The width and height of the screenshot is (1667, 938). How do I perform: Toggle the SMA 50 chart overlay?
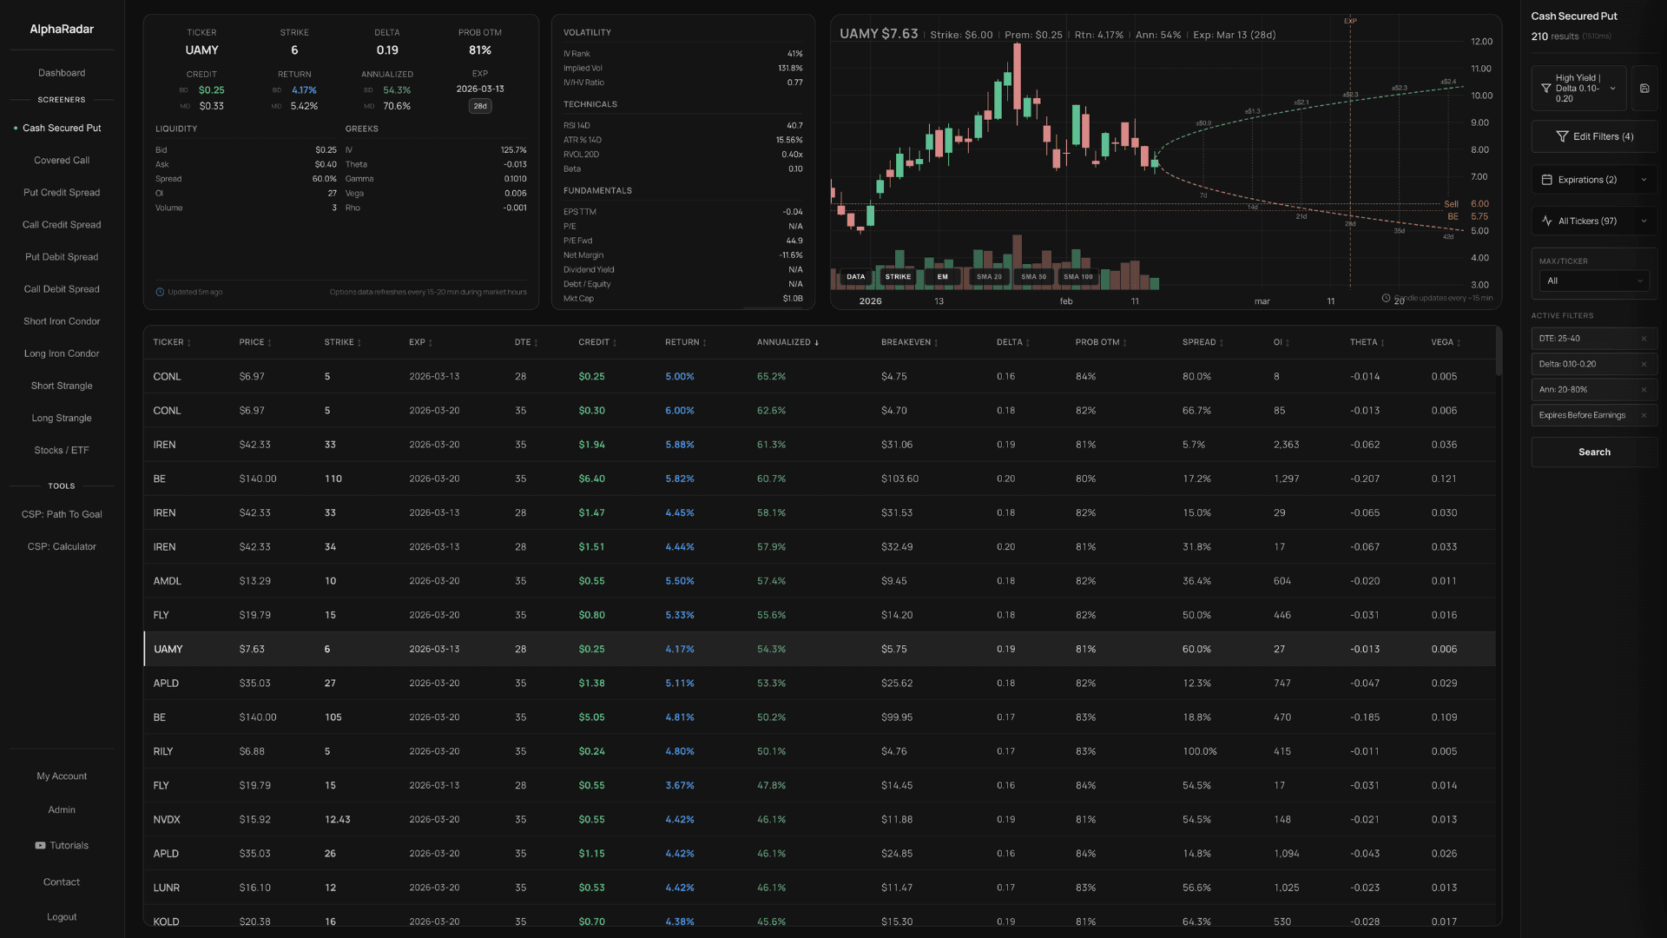tap(1033, 277)
